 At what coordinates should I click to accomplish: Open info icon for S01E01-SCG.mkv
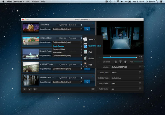[81, 64]
